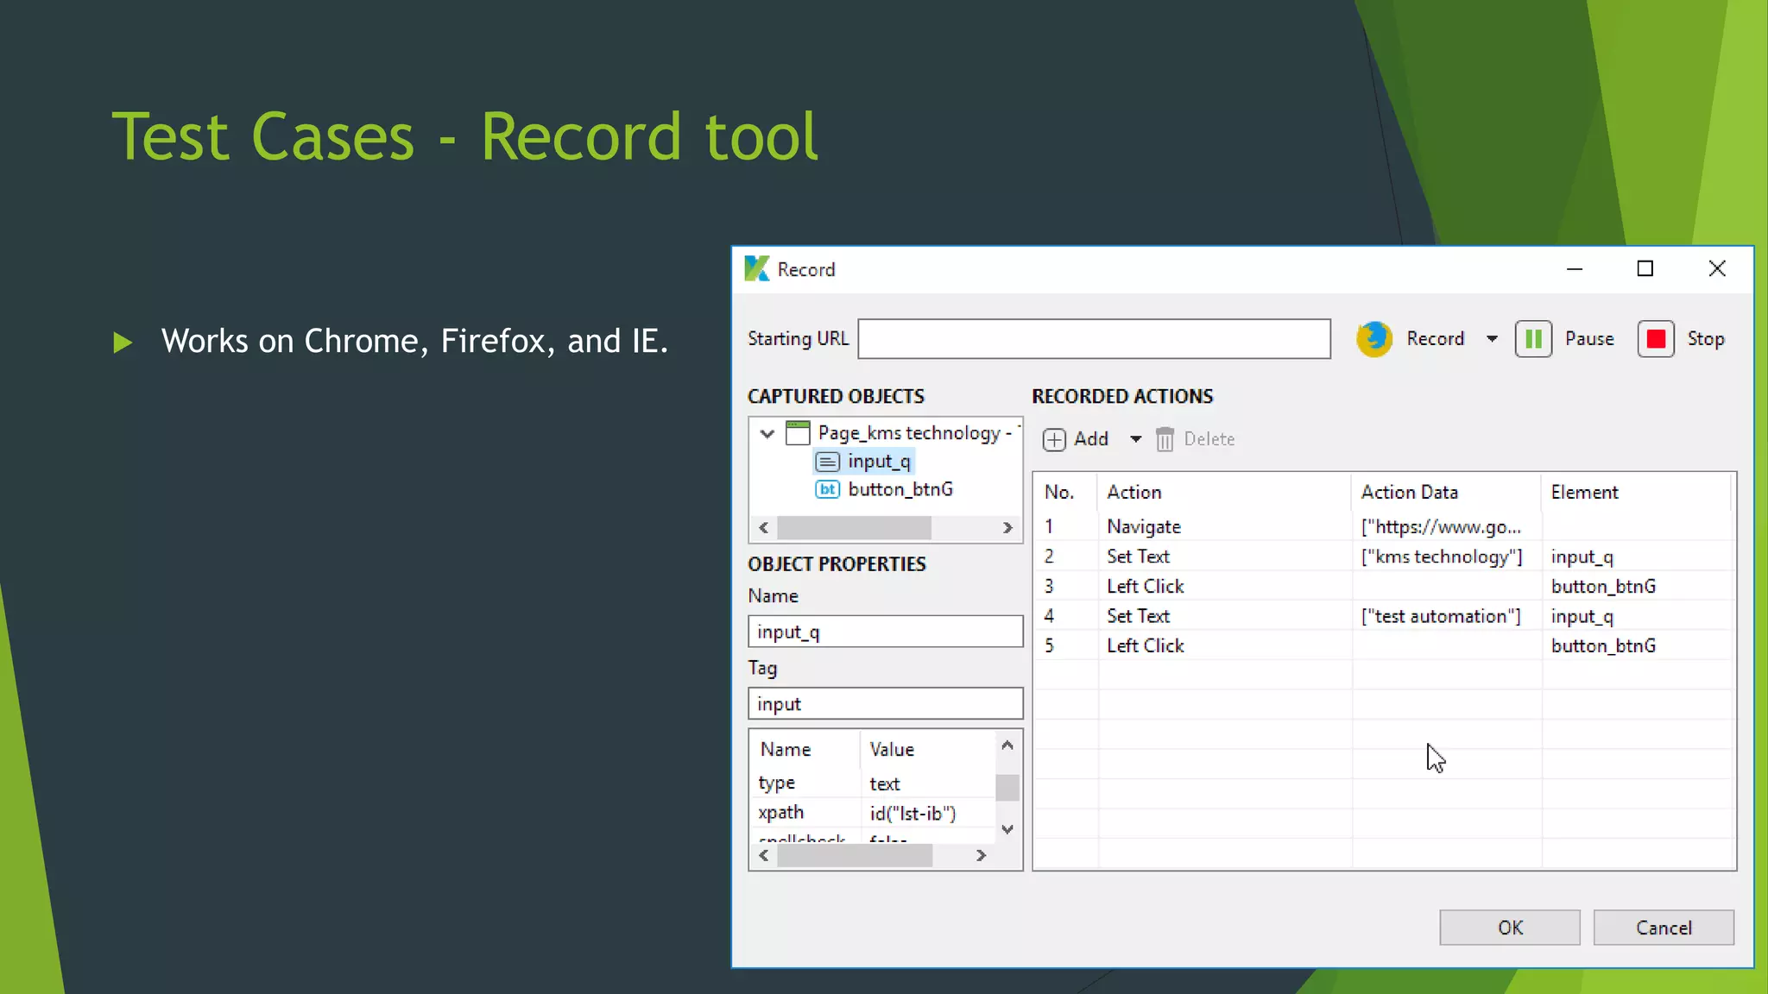Collapse the Page_kms technology tree node
The height and width of the screenshot is (994, 1768).
point(767,433)
